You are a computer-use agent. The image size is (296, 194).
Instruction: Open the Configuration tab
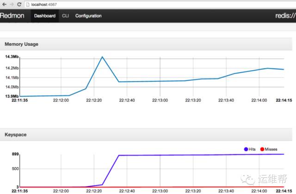point(88,16)
